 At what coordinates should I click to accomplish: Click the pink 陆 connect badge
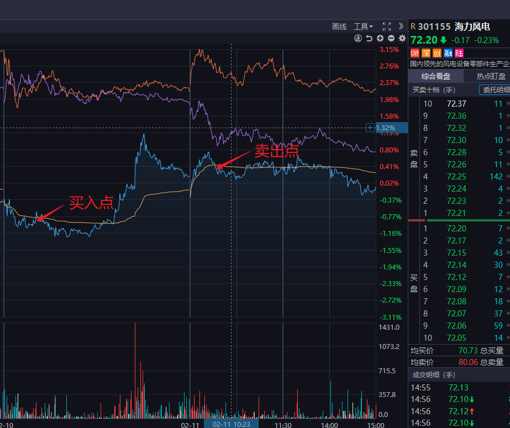(x=459, y=53)
